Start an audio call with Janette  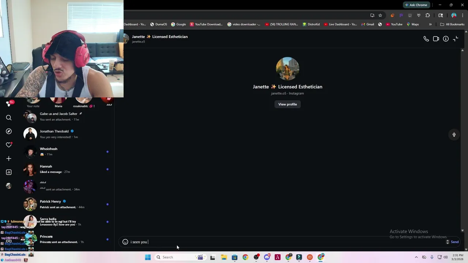coord(426,39)
